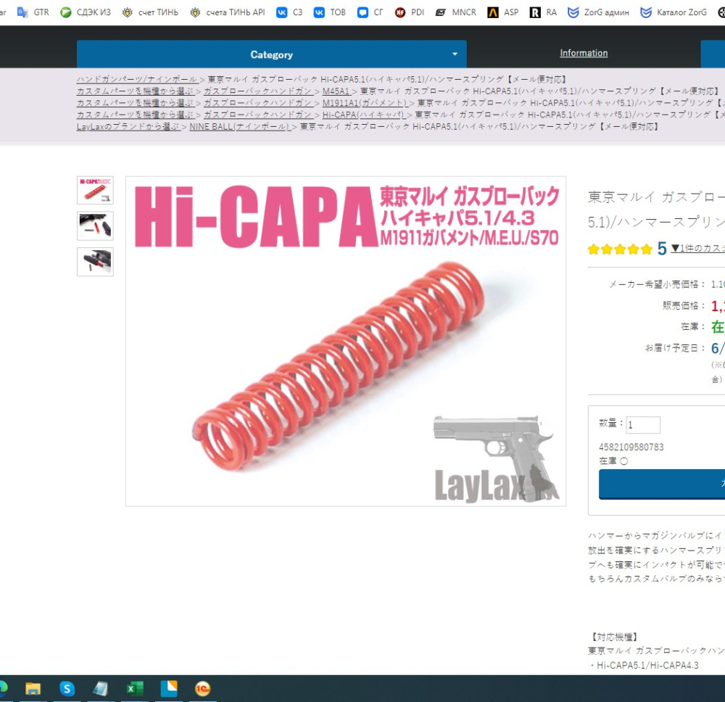This screenshot has height=702, width=725.
Task: Open the Каталог ZorG bookmark
Action: (674, 12)
